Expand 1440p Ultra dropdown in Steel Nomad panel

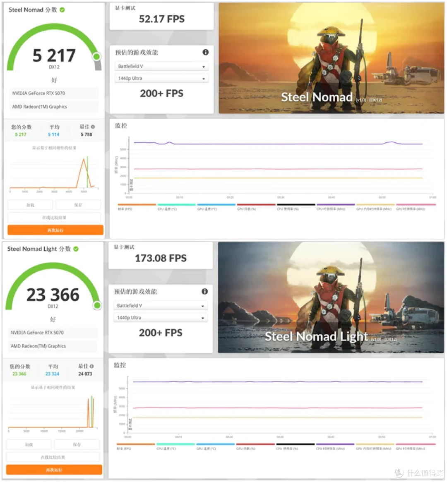[161, 78]
